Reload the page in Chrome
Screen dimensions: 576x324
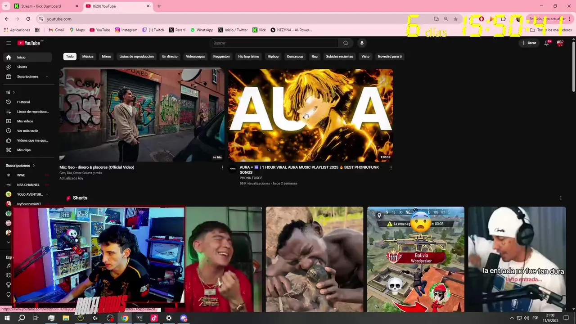click(28, 19)
